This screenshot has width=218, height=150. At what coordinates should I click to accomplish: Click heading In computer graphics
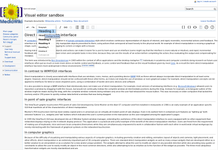pyautogui.click(x=39, y=132)
